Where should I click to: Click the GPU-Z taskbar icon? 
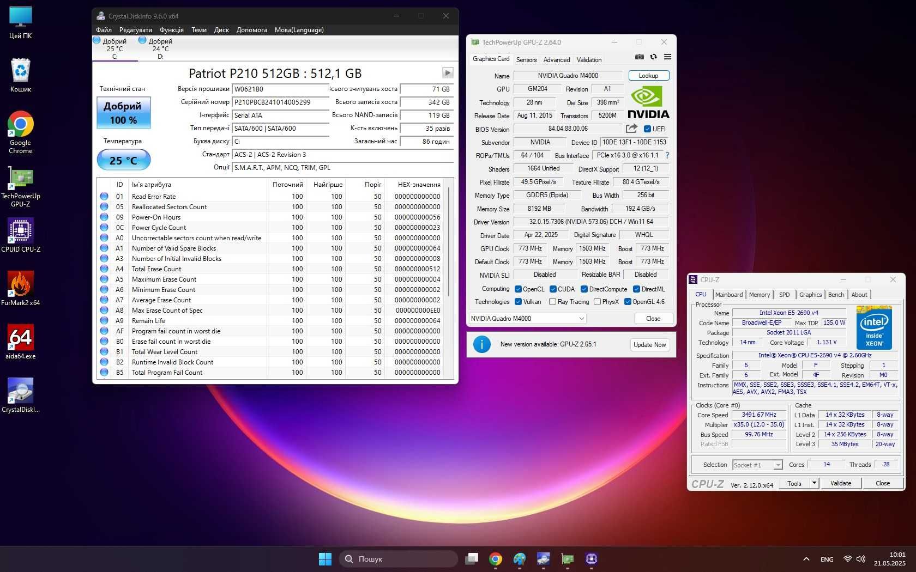click(x=568, y=559)
